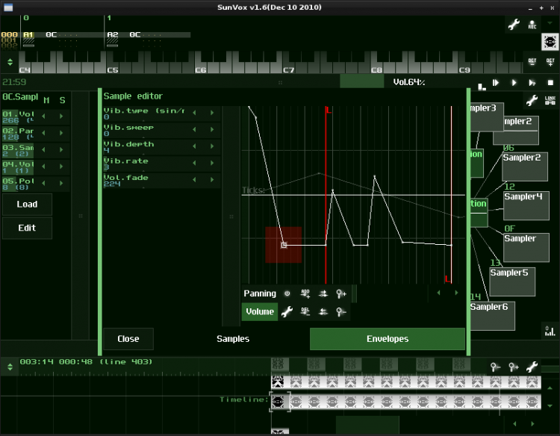560x436 pixels.
Task: Switch to the Samples tab
Action: click(233, 339)
